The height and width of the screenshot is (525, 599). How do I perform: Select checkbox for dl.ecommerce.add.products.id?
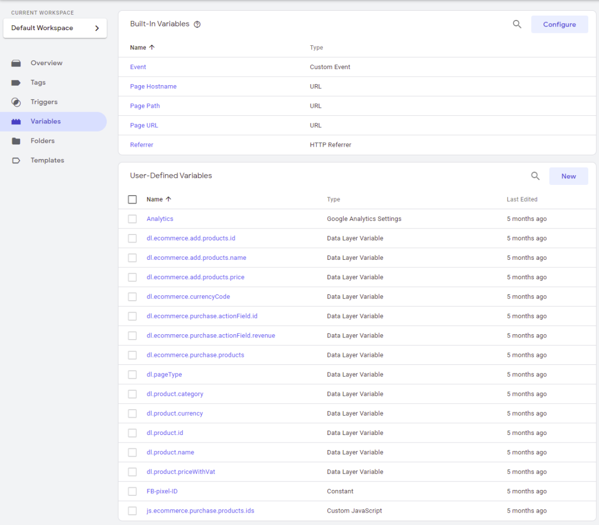click(x=133, y=238)
